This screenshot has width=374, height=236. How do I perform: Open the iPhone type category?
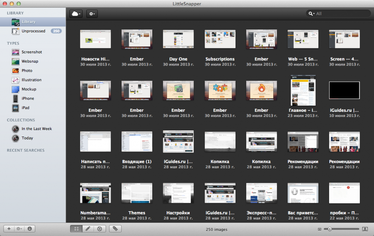pyautogui.click(x=27, y=98)
